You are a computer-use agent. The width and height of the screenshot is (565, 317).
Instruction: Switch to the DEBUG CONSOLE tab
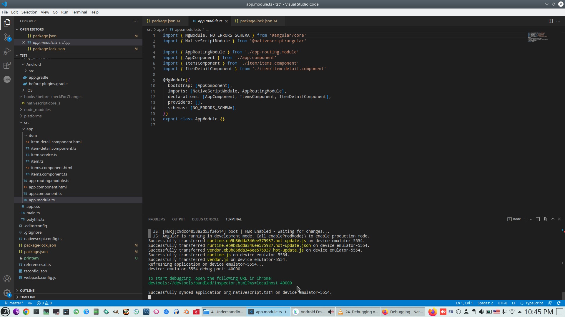click(205, 219)
